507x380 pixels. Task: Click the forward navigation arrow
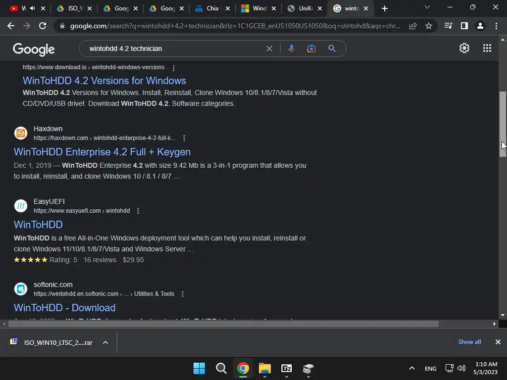(x=27, y=26)
